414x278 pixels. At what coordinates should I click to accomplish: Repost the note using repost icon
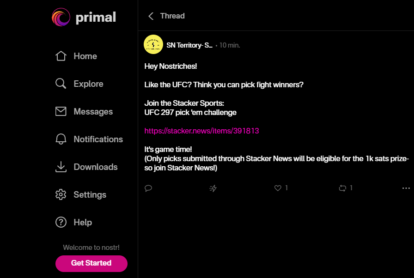pyautogui.click(x=342, y=188)
